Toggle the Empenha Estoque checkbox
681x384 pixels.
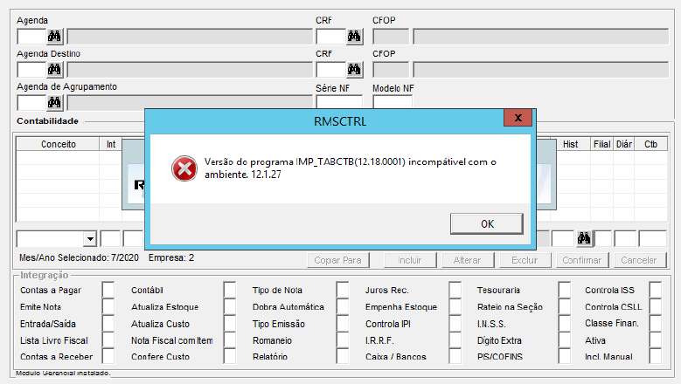tap(455, 307)
